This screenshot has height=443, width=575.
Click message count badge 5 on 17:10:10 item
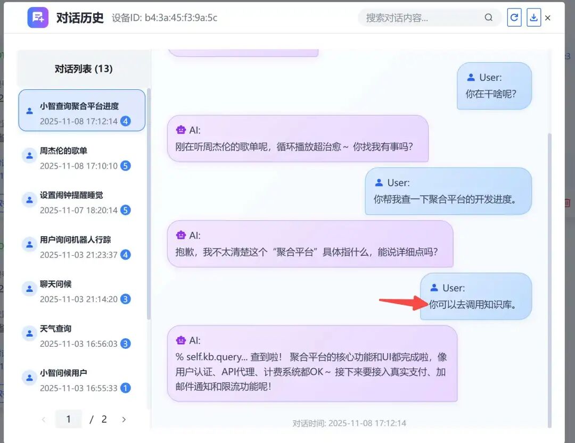pyautogui.click(x=126, y=165)
